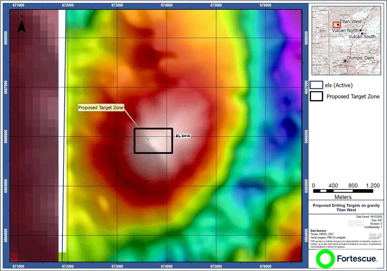Click the 1,200 value on the scale bar
The height and width of the screenshot is (271, 387).
tap(372, 185)
